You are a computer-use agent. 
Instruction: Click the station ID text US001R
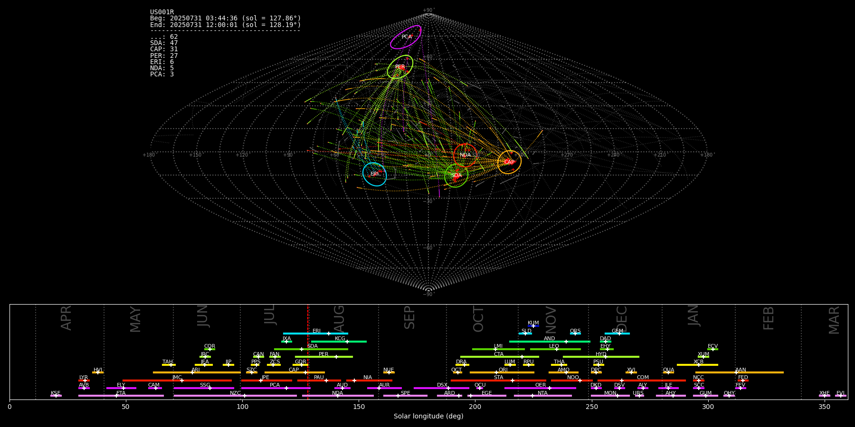click(x=162, y=12)
